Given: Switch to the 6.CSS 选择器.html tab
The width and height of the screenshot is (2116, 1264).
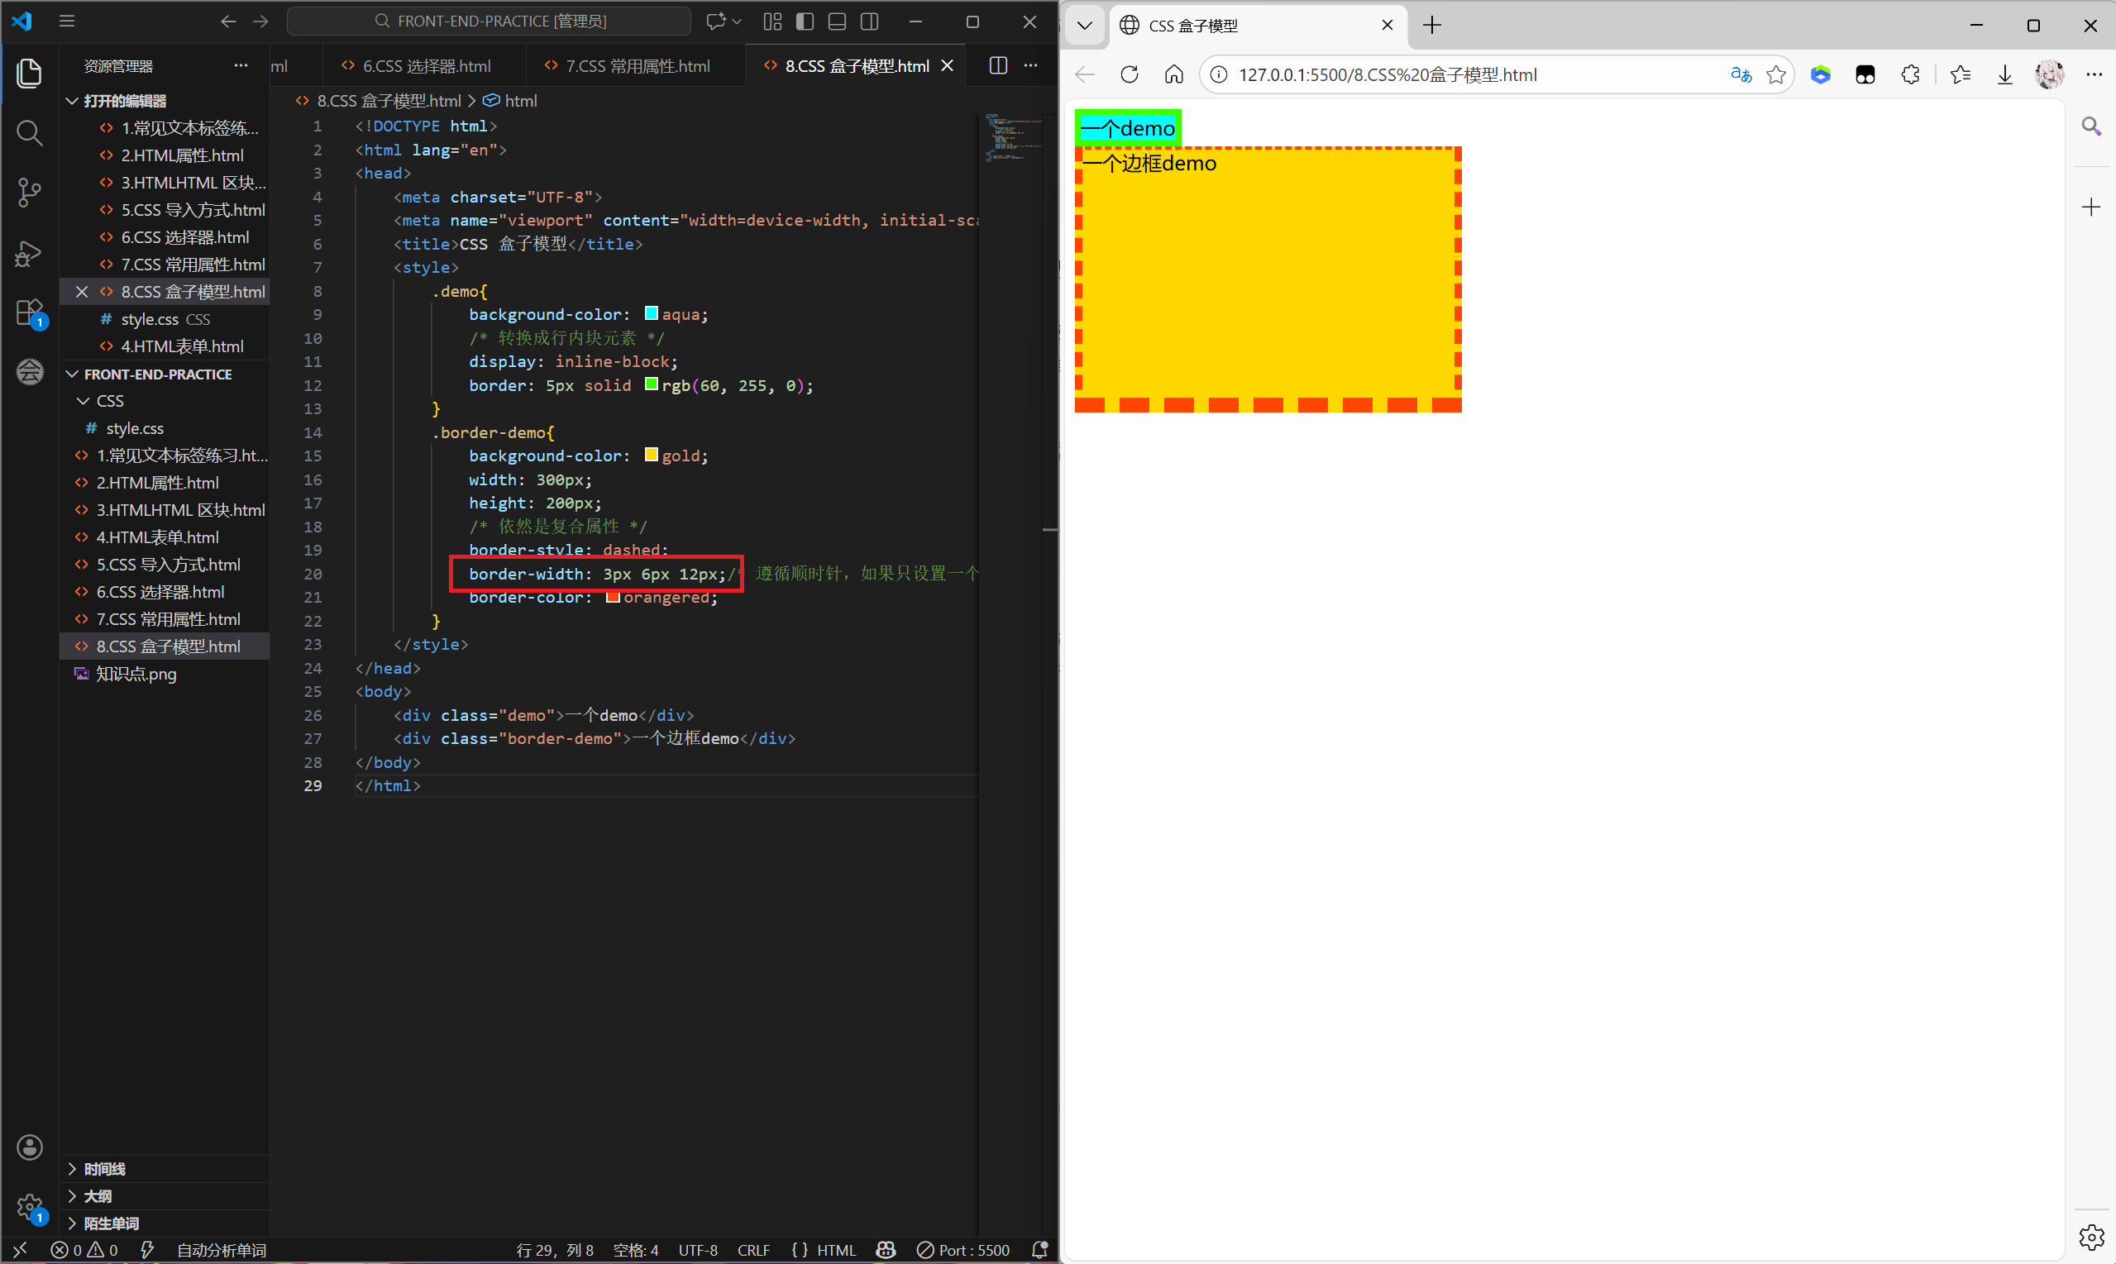Looking at the screenshot, I should 426,65.
